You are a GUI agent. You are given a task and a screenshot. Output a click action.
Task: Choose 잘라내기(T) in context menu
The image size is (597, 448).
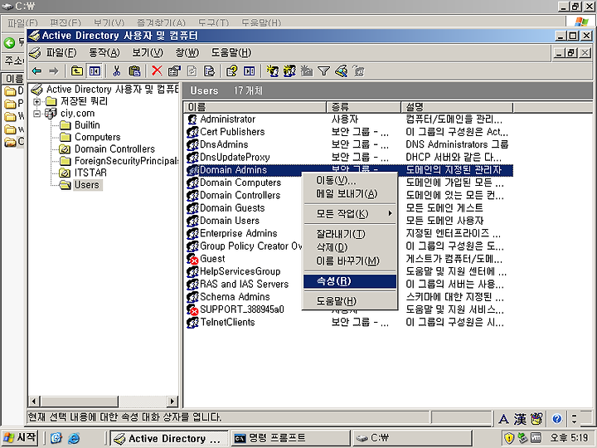tap(350, 233)
